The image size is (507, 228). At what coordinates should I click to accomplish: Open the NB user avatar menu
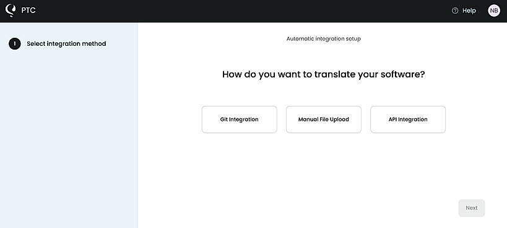click(494, 11)
